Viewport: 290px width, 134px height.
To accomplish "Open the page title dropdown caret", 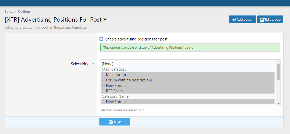I will [105, 20].
